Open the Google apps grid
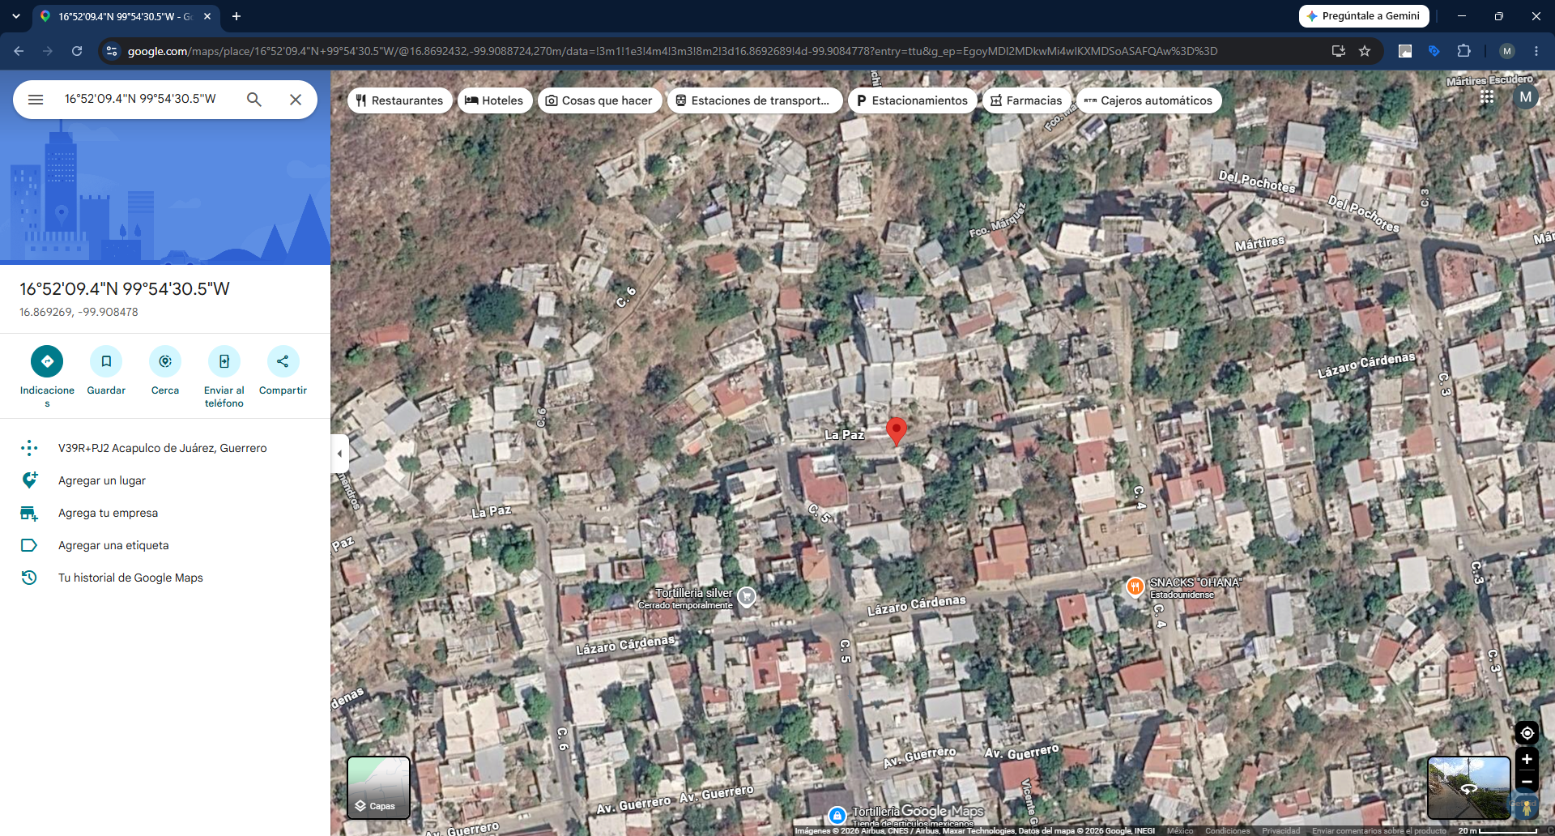 [1487, 97]
